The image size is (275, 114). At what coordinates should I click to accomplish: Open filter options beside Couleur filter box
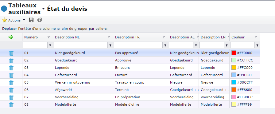point(257,45)
